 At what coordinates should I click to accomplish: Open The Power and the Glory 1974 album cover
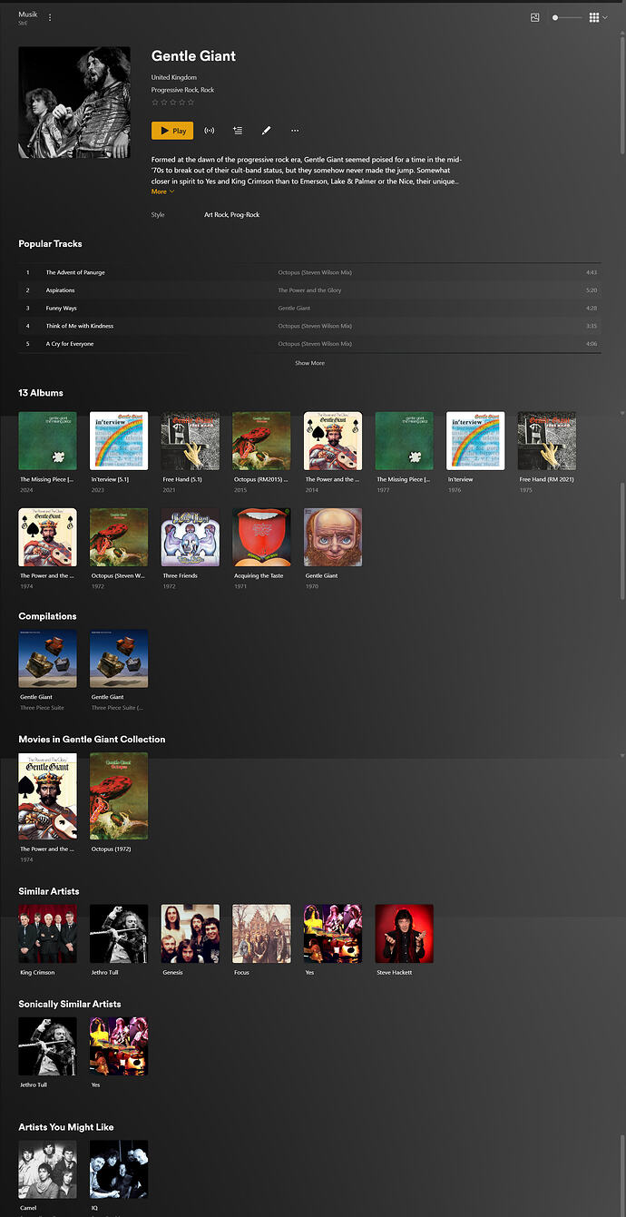point(47,537)
